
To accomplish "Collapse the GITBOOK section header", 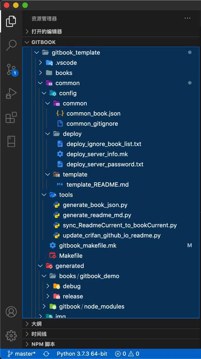I will [x=111, y=42].
